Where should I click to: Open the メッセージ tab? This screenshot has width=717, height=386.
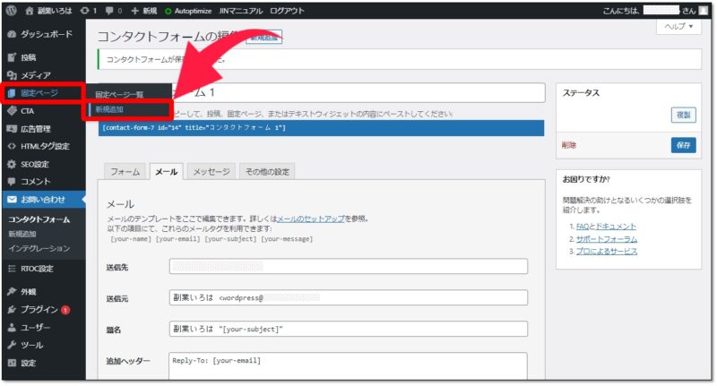click(x=212, y=172)
